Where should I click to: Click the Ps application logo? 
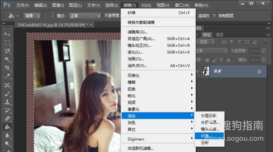point(7,5)
